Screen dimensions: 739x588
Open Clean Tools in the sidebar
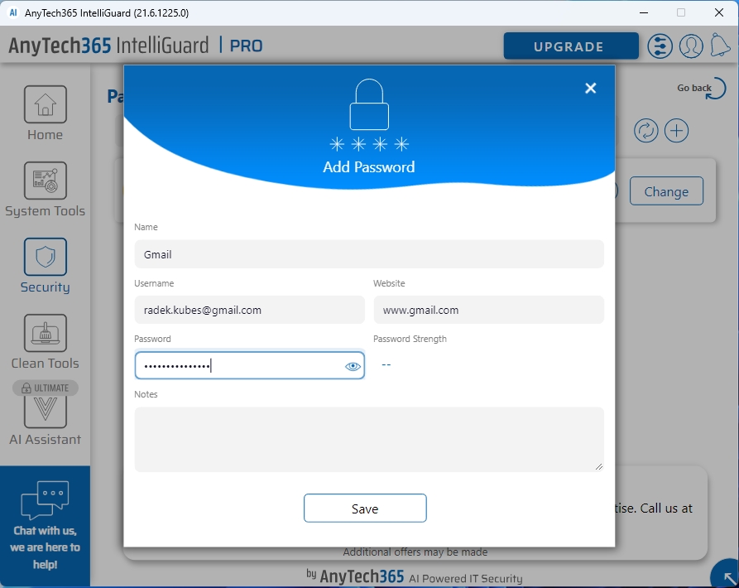(x=46, y=342)
